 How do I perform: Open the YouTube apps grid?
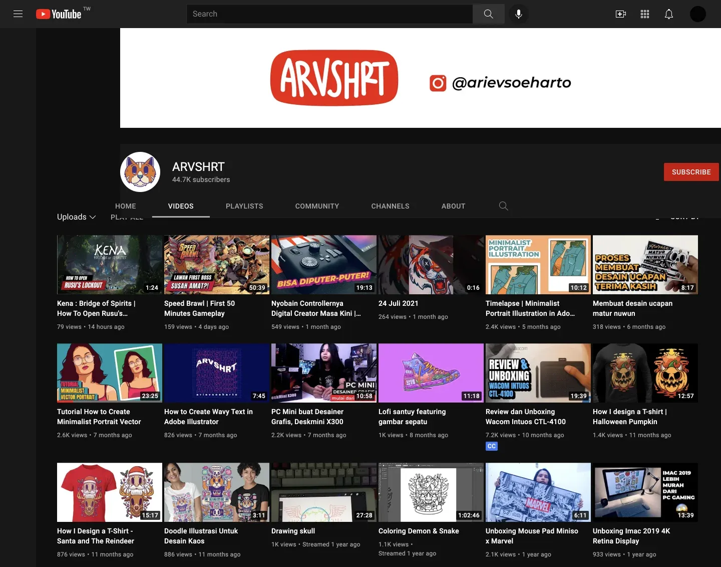[645, 14]
